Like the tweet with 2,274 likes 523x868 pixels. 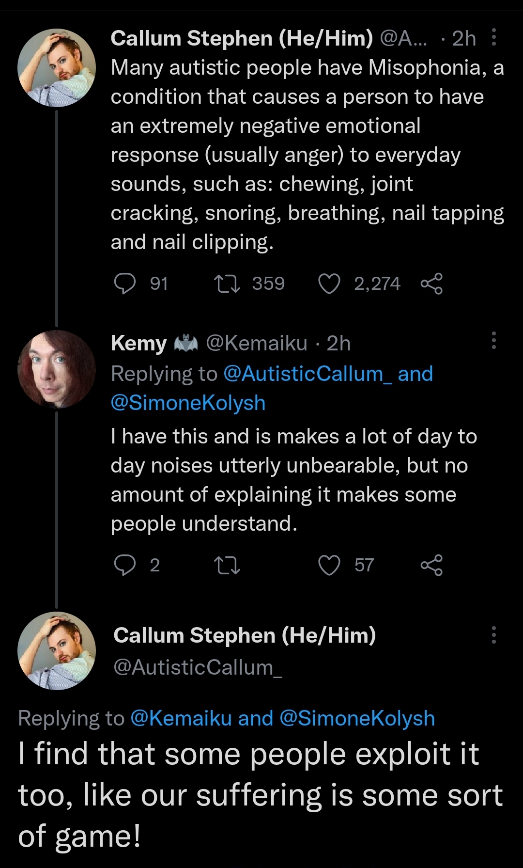[x=329, y=284]
